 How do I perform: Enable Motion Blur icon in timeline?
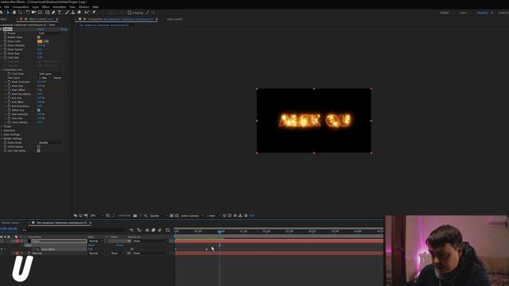pos(160,230)
